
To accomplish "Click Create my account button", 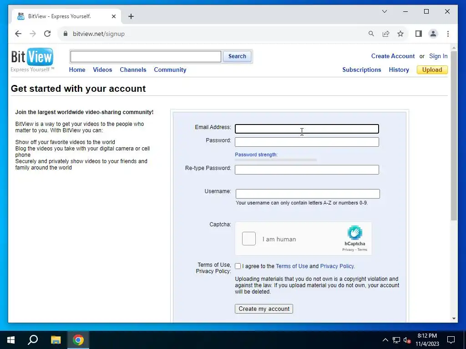I will click(x=263, y=309).
